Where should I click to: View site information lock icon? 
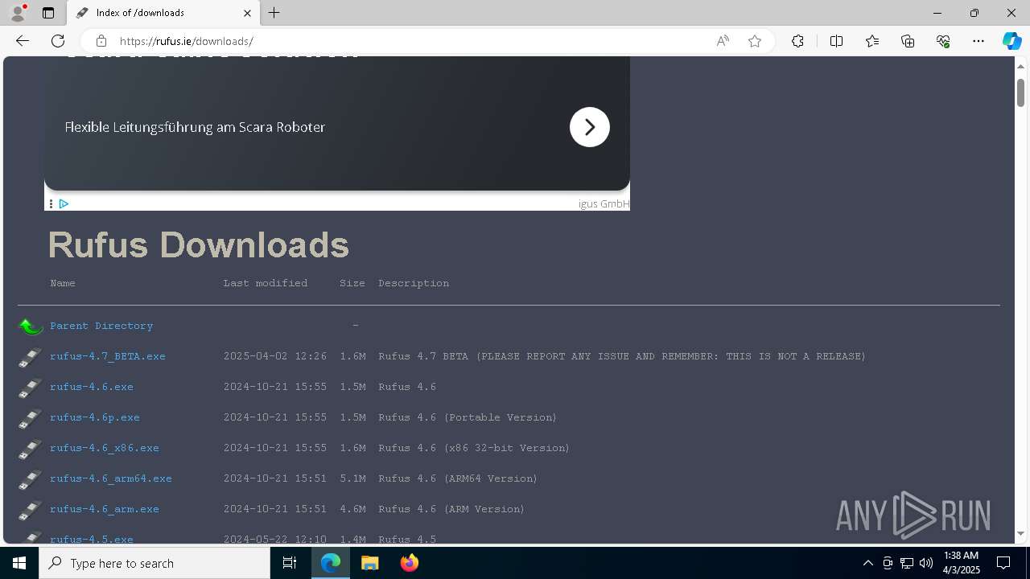(x=101, y=41)
